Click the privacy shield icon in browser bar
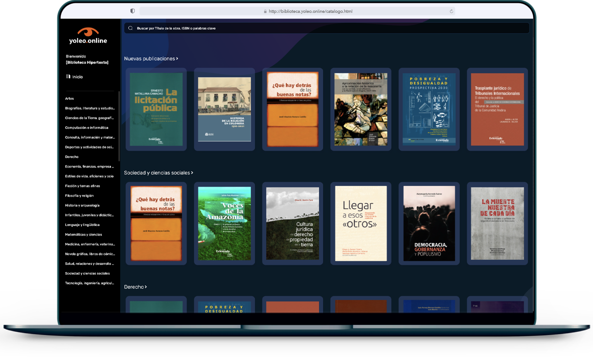The height and width of the screenshot is (358, 593). pos(132,11)
